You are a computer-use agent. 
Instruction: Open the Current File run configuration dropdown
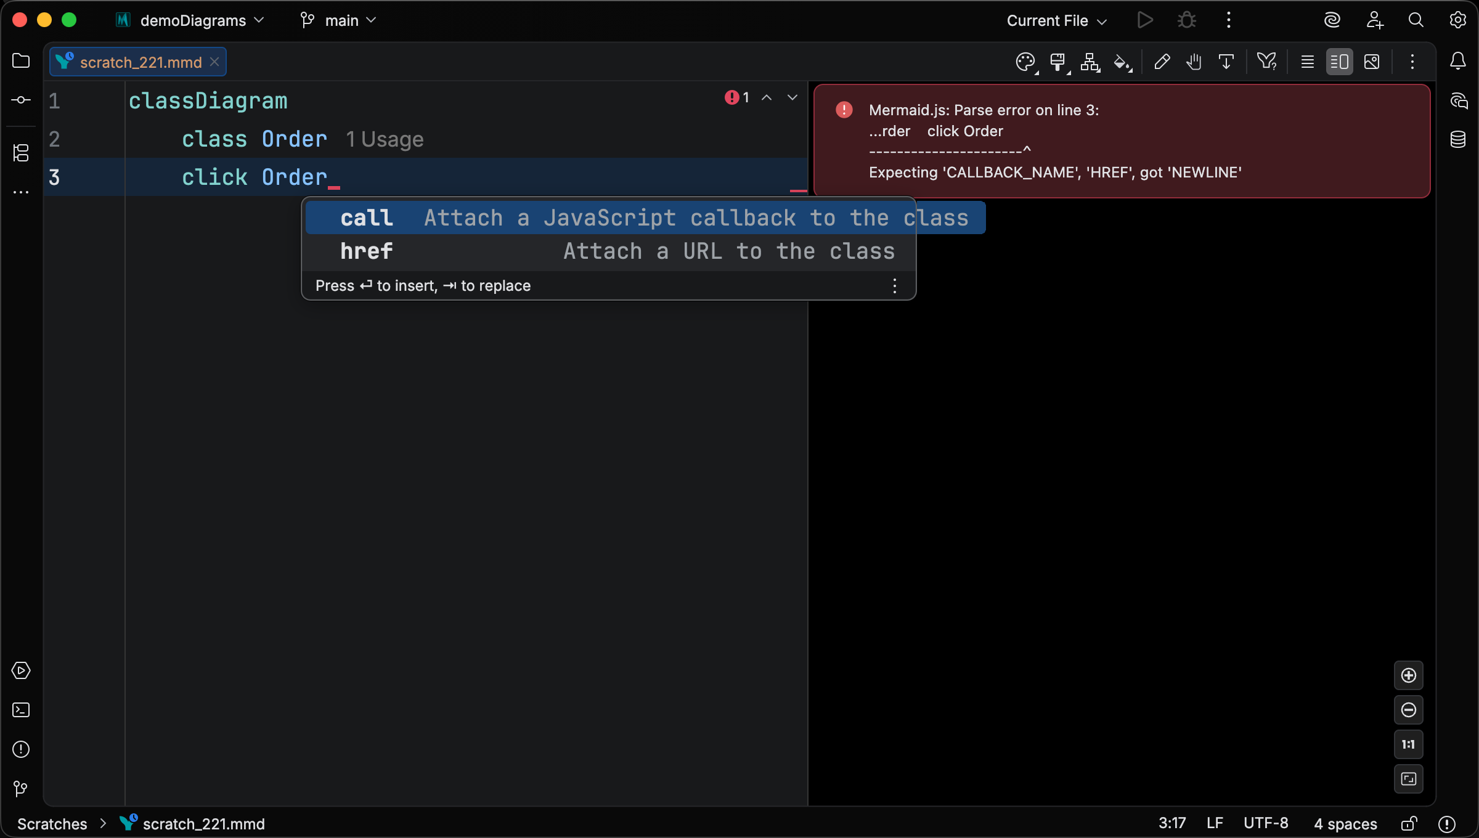[1057, 20]
